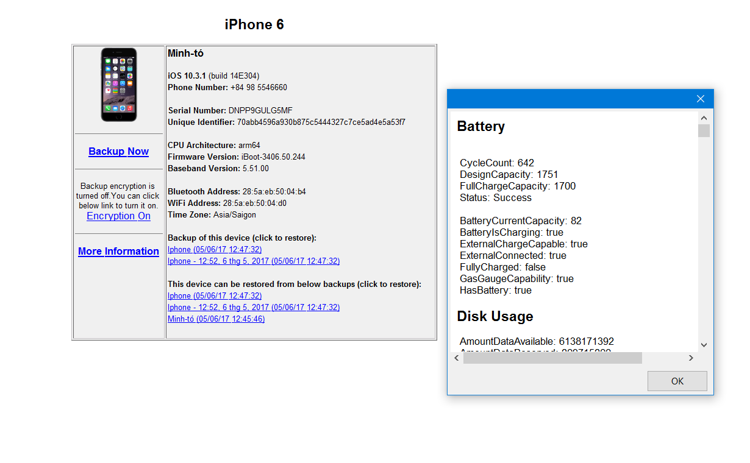Select the Time Zone Asia/Saigon line
This screenshot has height=463, width=750.
(x=212, y=215)
